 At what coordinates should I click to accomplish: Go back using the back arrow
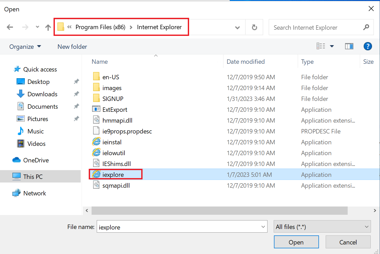[10, 27]
